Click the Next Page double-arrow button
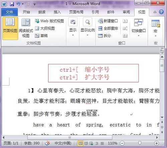167x148 pixels. [x=162, y=132]
